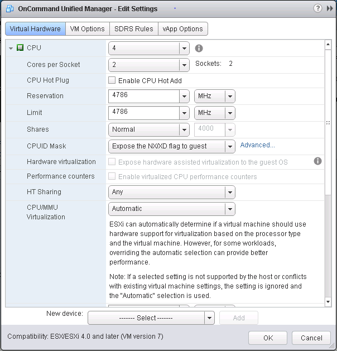
Task: Click the info icon for Hardware virtualization
Action: pyautogui.click(x=317, y=161)
